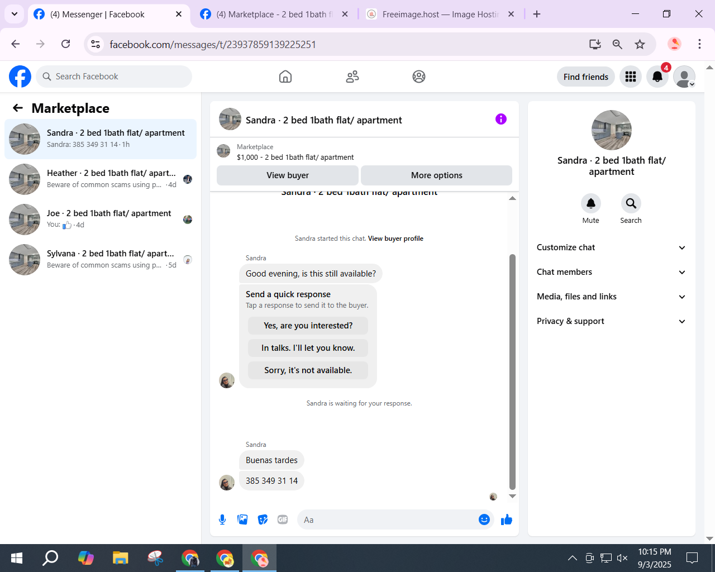
Task: Open browser zoom magnifier icon
Action: (x=617, y=44)
